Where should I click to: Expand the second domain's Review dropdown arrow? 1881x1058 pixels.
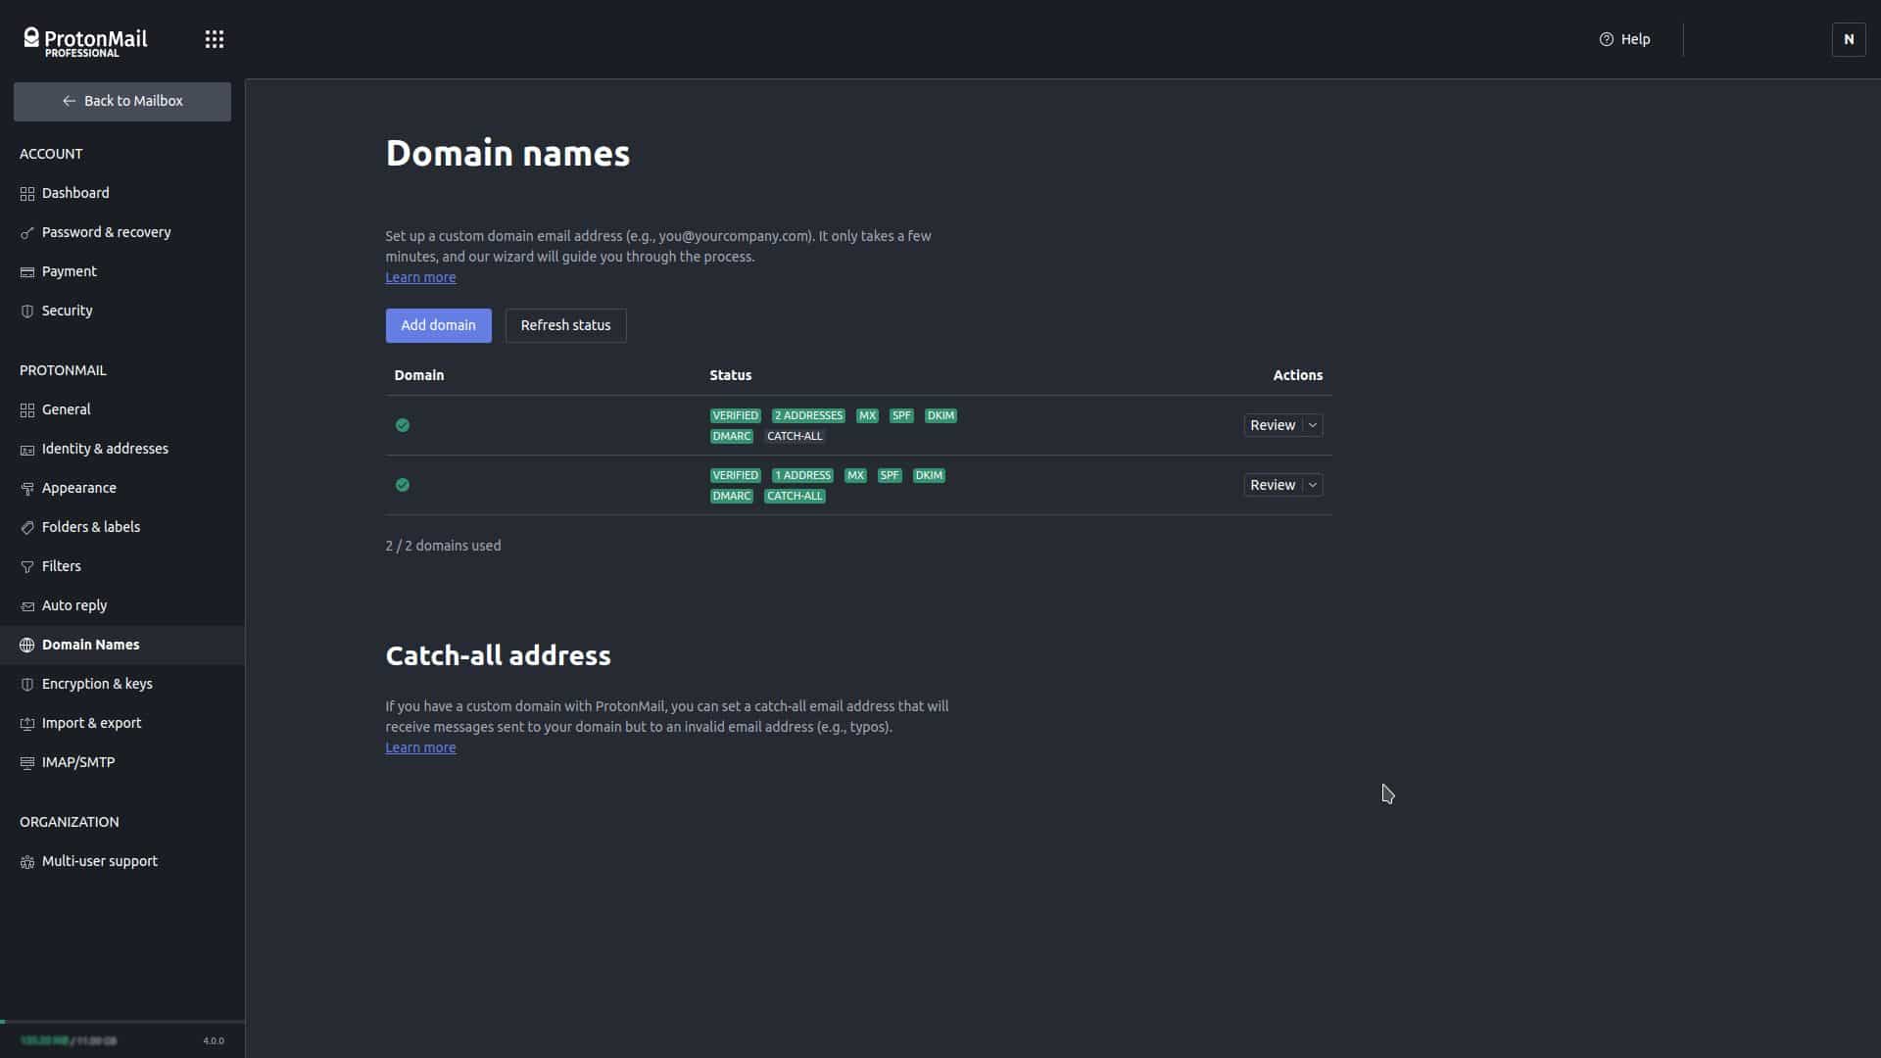(1313, 485)
